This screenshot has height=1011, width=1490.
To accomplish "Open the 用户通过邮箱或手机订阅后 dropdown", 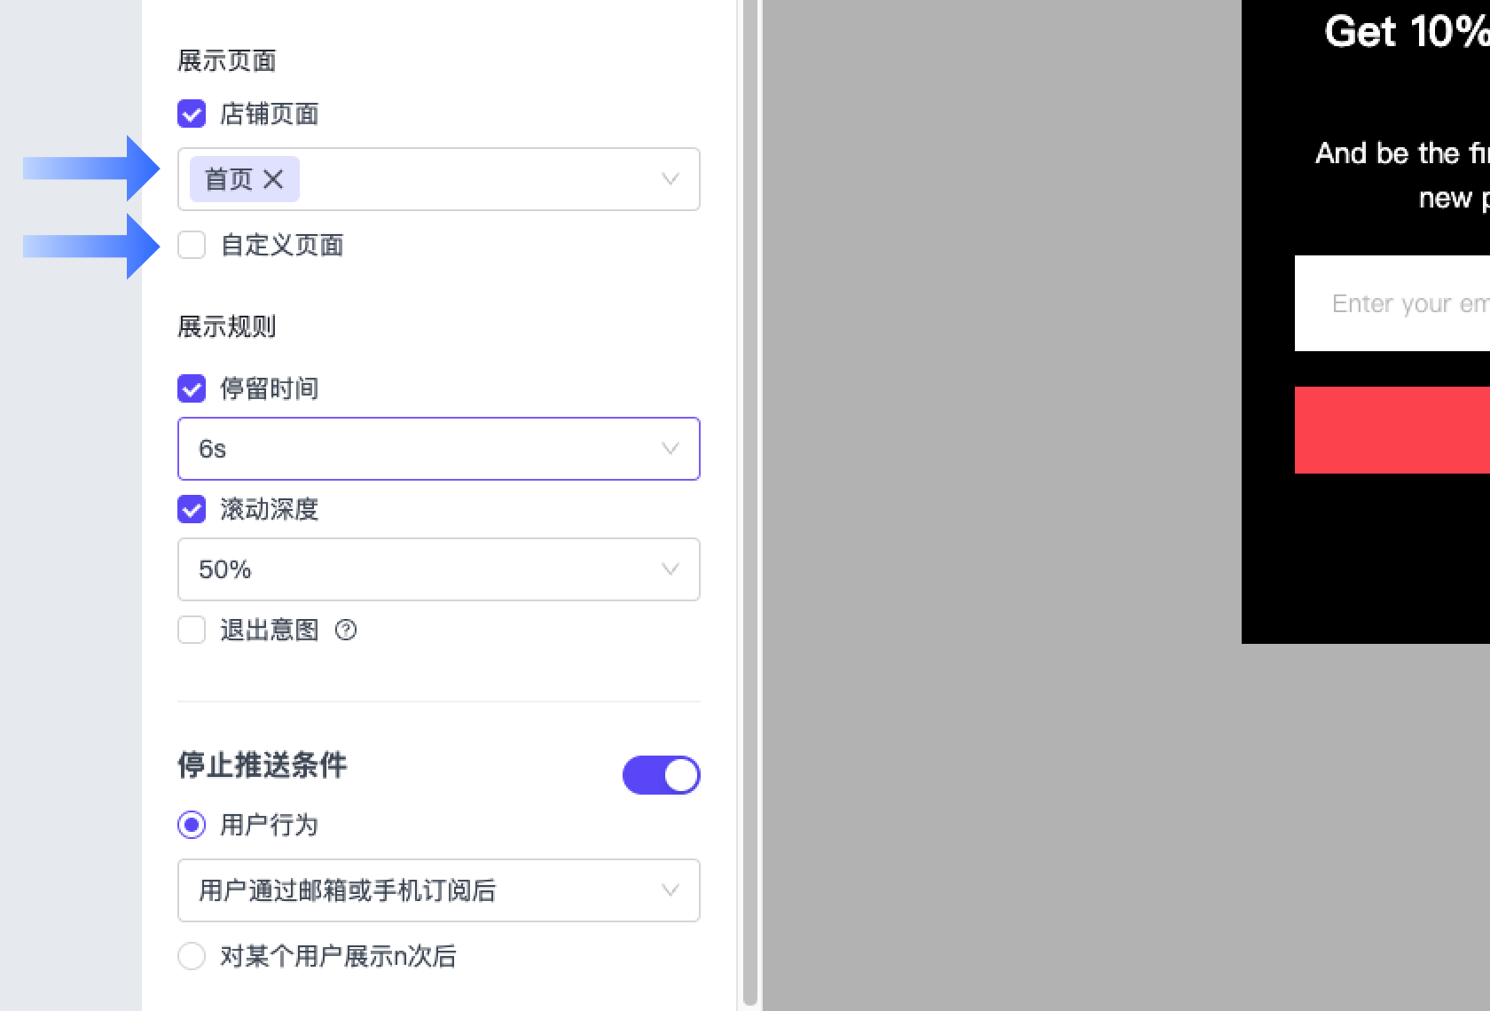I will (438, 890).
